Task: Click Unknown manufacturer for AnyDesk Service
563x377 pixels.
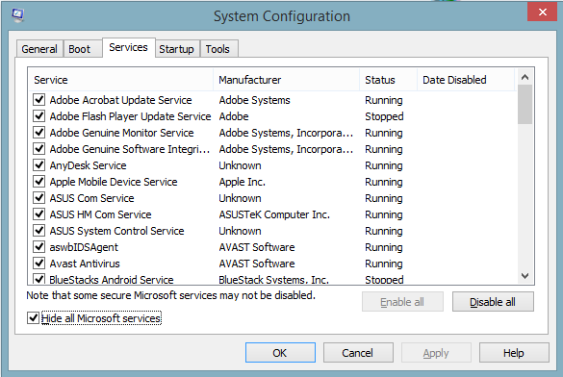Action: click(x=240, y=165)
